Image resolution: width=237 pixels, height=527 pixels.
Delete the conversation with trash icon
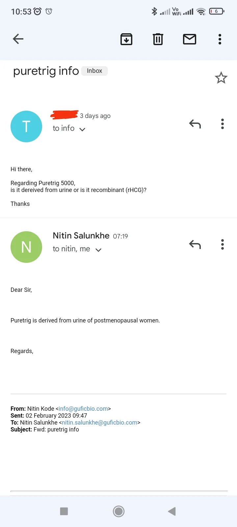click(x=158, y=39)
